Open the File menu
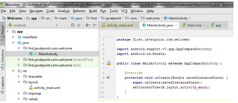The image size is (238, 103). point(3,11)
